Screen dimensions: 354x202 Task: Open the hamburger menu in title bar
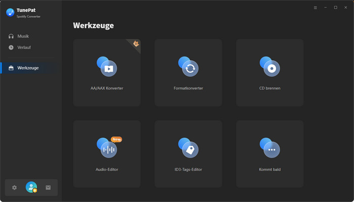pos(316,8)
